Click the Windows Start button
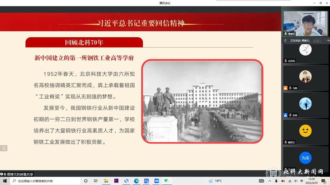 pos(5,181)
